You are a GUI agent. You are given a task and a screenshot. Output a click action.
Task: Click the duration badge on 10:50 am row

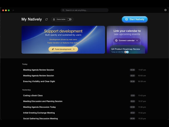point(133,76)
